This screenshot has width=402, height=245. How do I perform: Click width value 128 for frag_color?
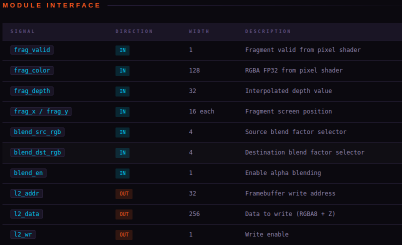pyautogui.click(x=194, y=70)
